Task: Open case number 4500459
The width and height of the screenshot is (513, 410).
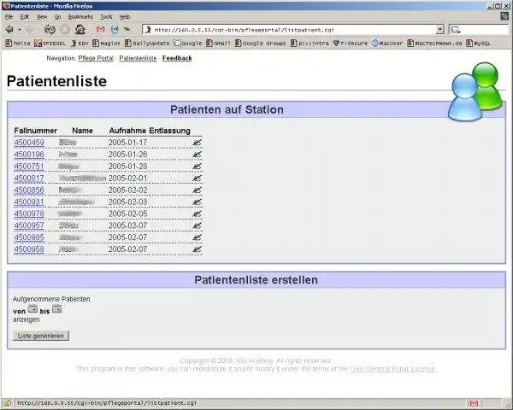Action: 29,143
